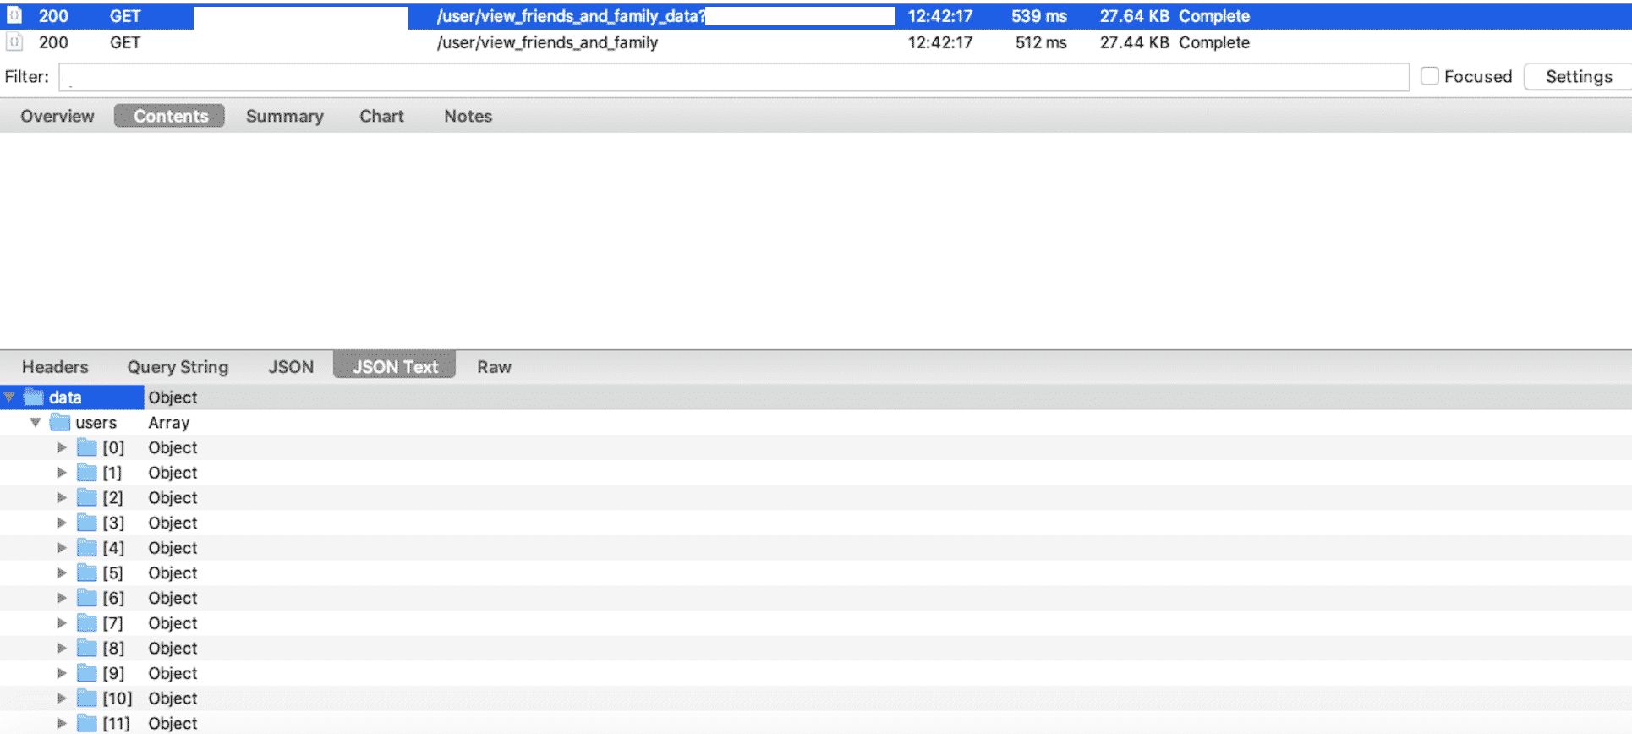Open the Chart tab
Image resolution: width=1632 pixels, height=734 pixels.
coord(381,116)
